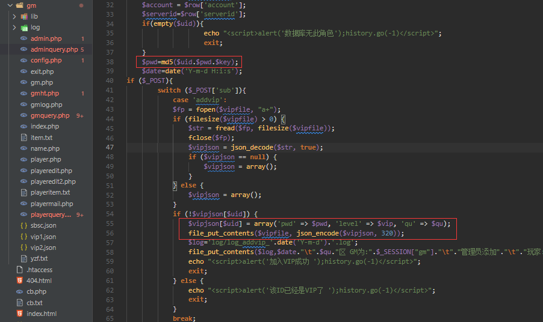Click the switch ($_POST['sub']) line

point(202,90)
